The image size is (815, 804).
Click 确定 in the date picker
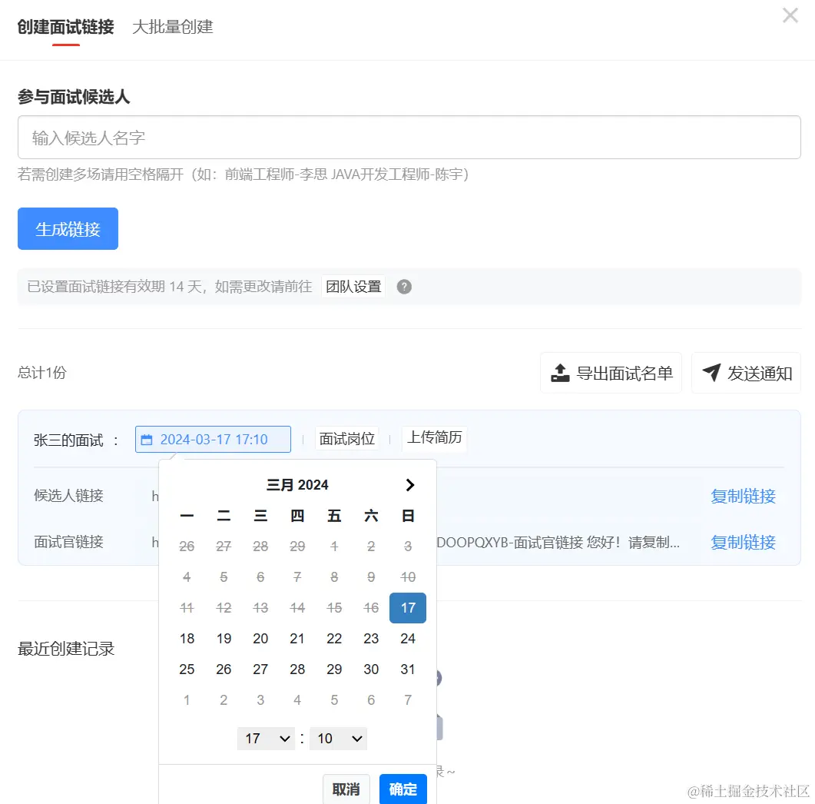pyautogui.click(x=403, y=789)
